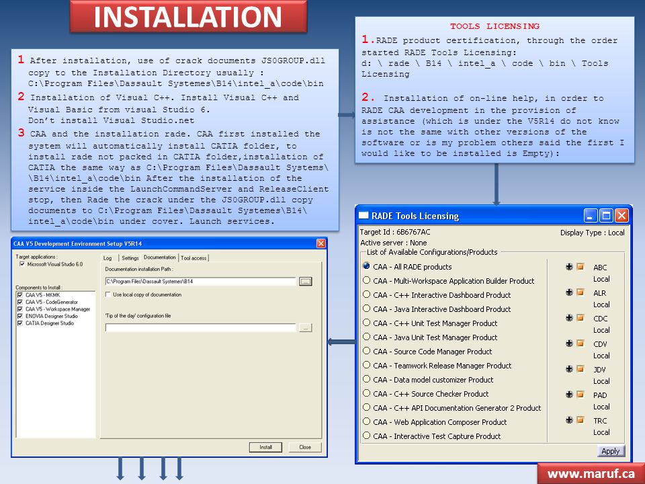
Task: Click the plus icon beside CDV
Action: pyautogui.click(x=569, y=344)
